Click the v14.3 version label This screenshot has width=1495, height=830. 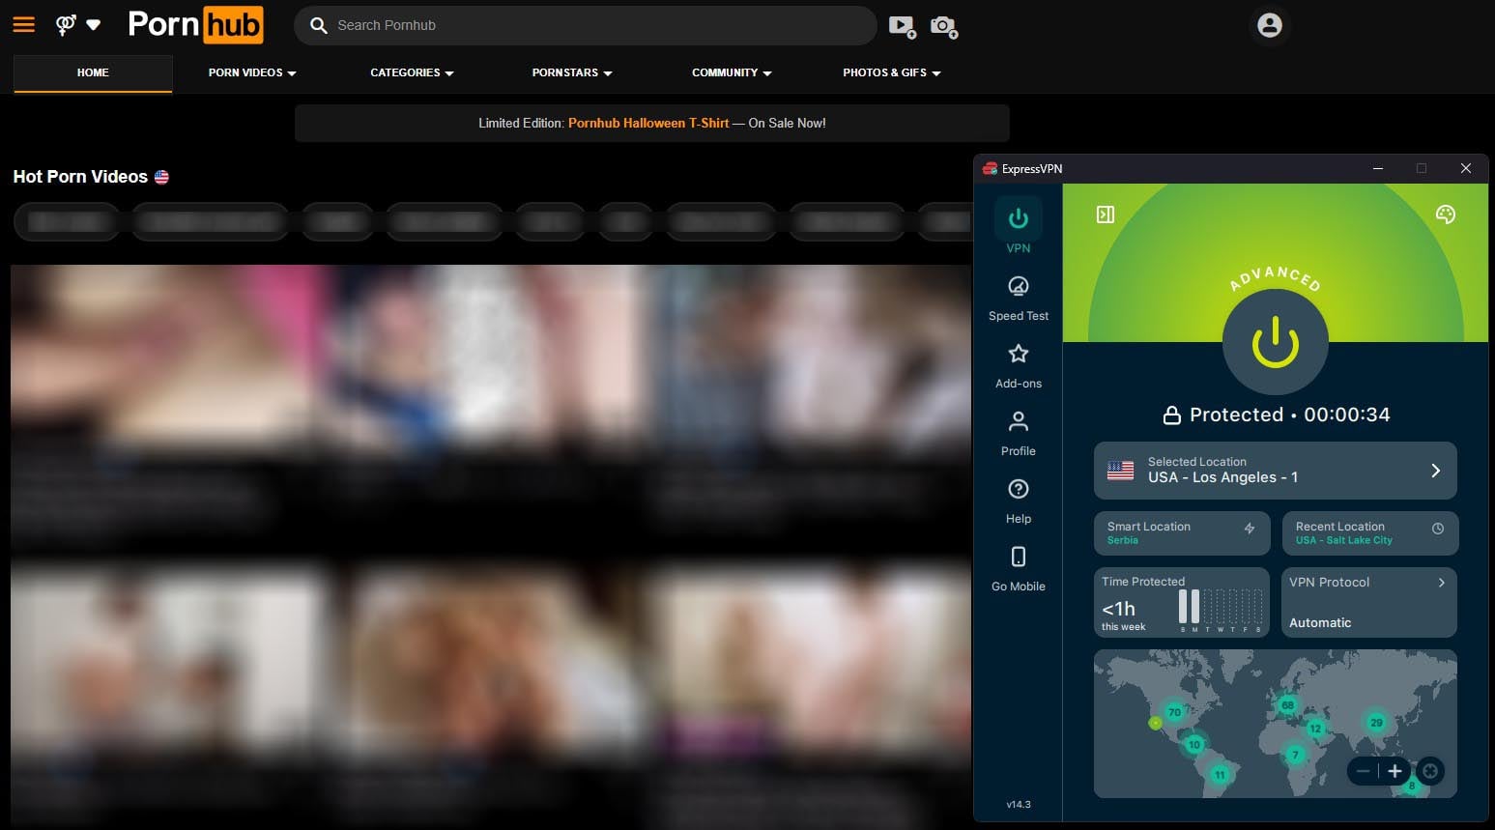tap(1019, 804)
